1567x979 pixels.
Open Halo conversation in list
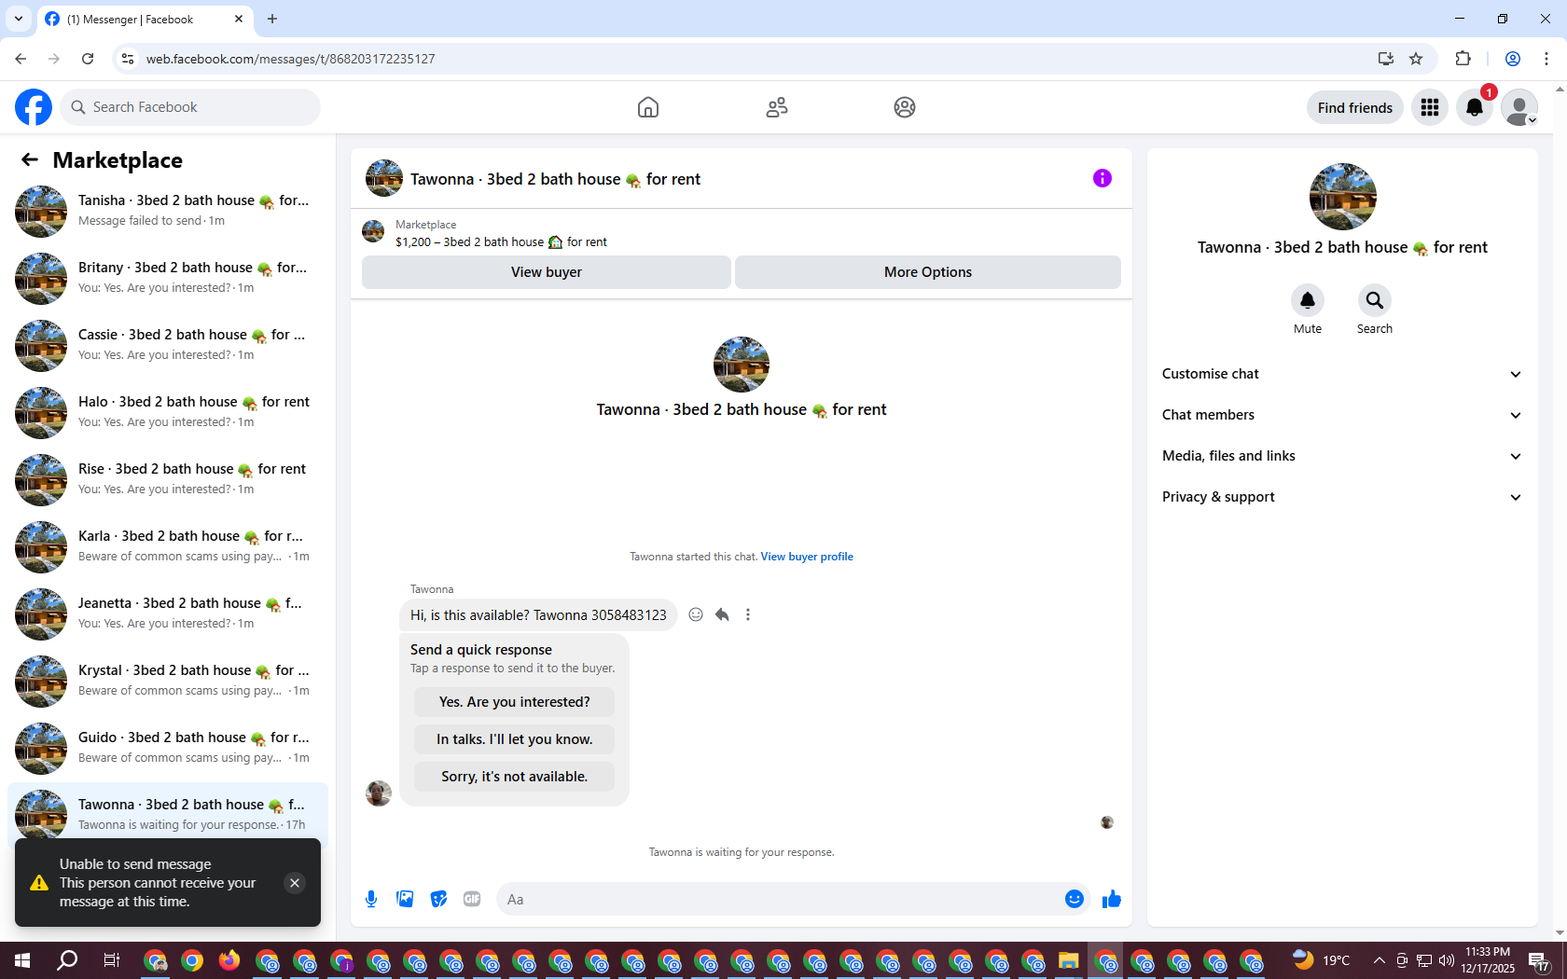(x=168, y=413)
